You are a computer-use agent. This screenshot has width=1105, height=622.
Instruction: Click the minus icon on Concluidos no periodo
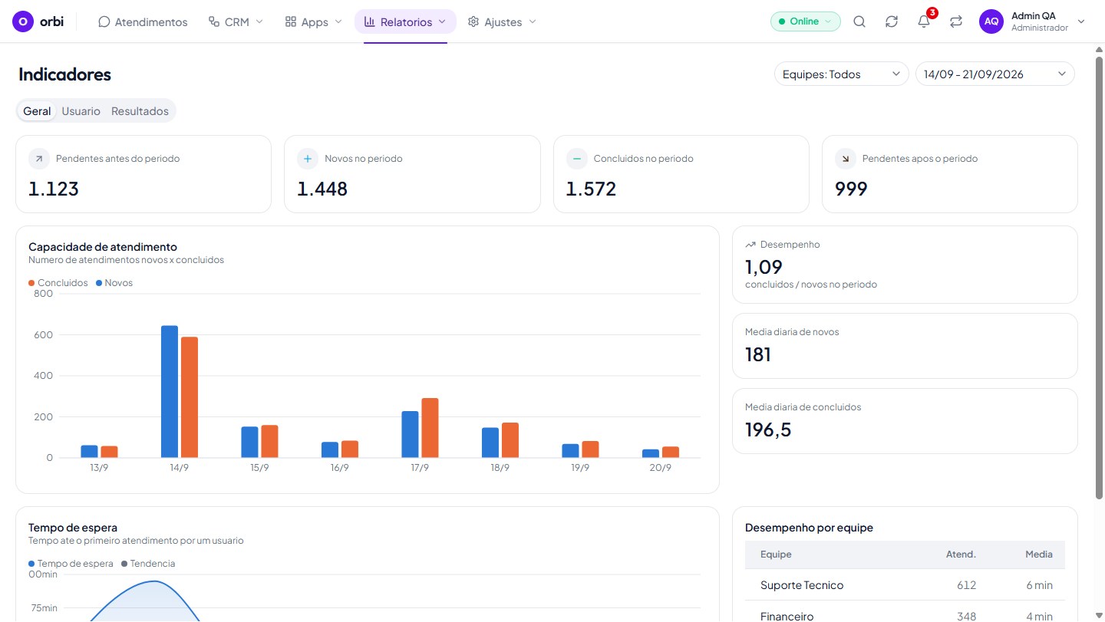coord(577,159)
